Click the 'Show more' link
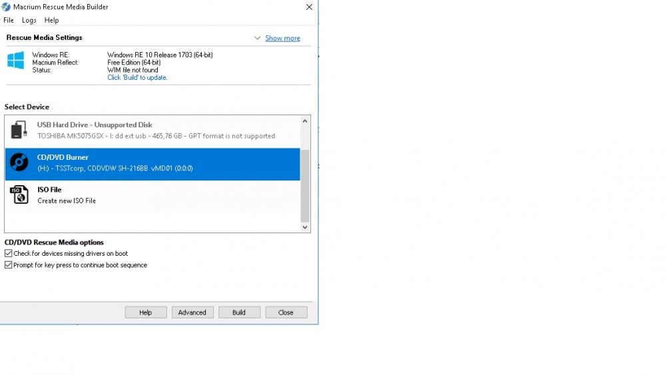 point(282,38)
